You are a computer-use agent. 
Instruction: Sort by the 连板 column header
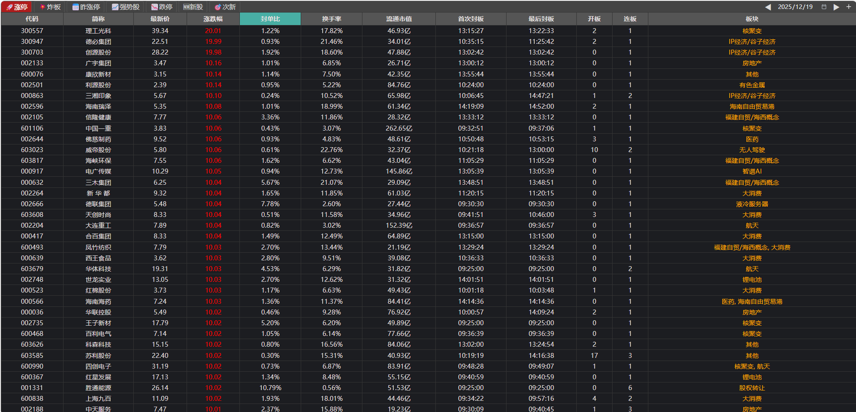point(630,19)
